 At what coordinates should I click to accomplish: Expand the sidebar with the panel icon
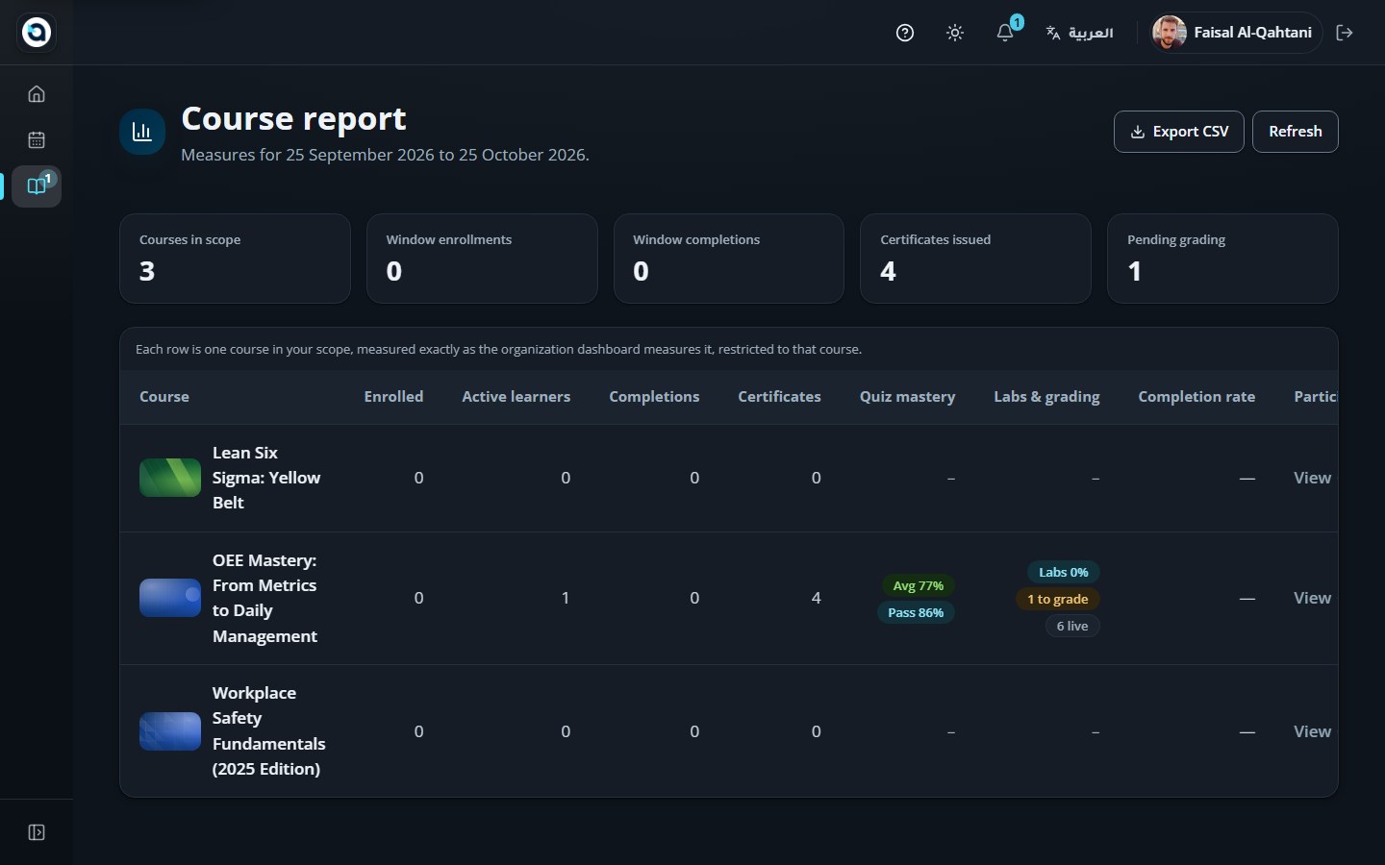click(x=37, y=832)
